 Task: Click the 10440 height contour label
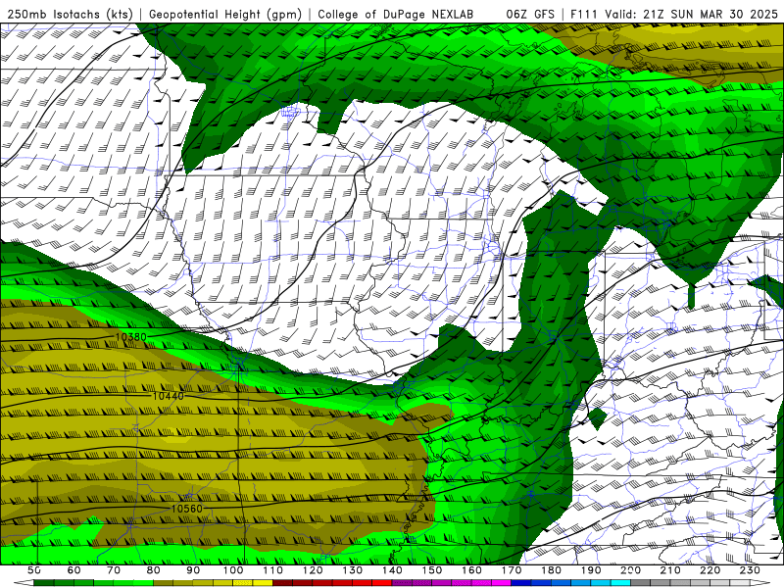coord(168,396)
